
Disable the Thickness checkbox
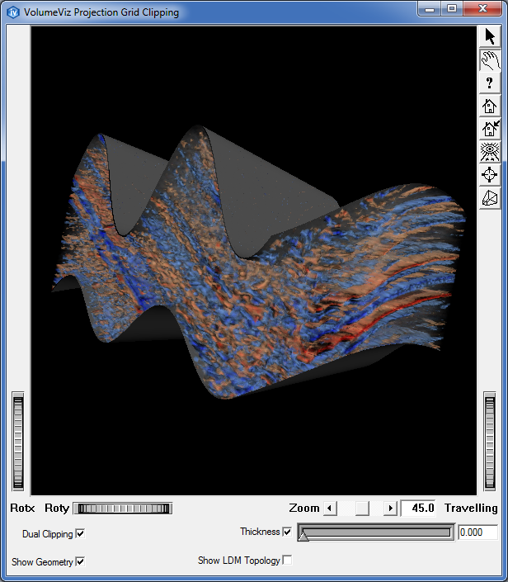pyautogui.click(x=287, y=532)
